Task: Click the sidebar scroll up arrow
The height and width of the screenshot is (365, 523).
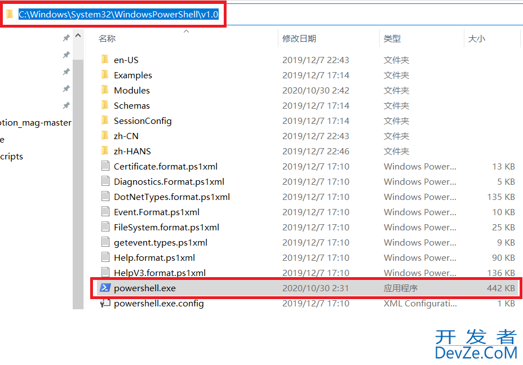Action: (x=78, y=35)
